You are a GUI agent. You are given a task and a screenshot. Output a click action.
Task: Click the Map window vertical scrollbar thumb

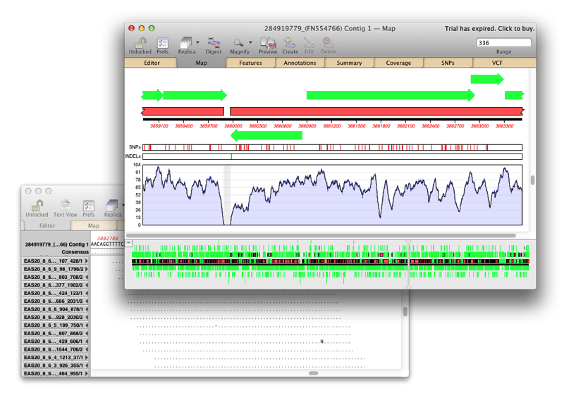(x=533, y=180)
